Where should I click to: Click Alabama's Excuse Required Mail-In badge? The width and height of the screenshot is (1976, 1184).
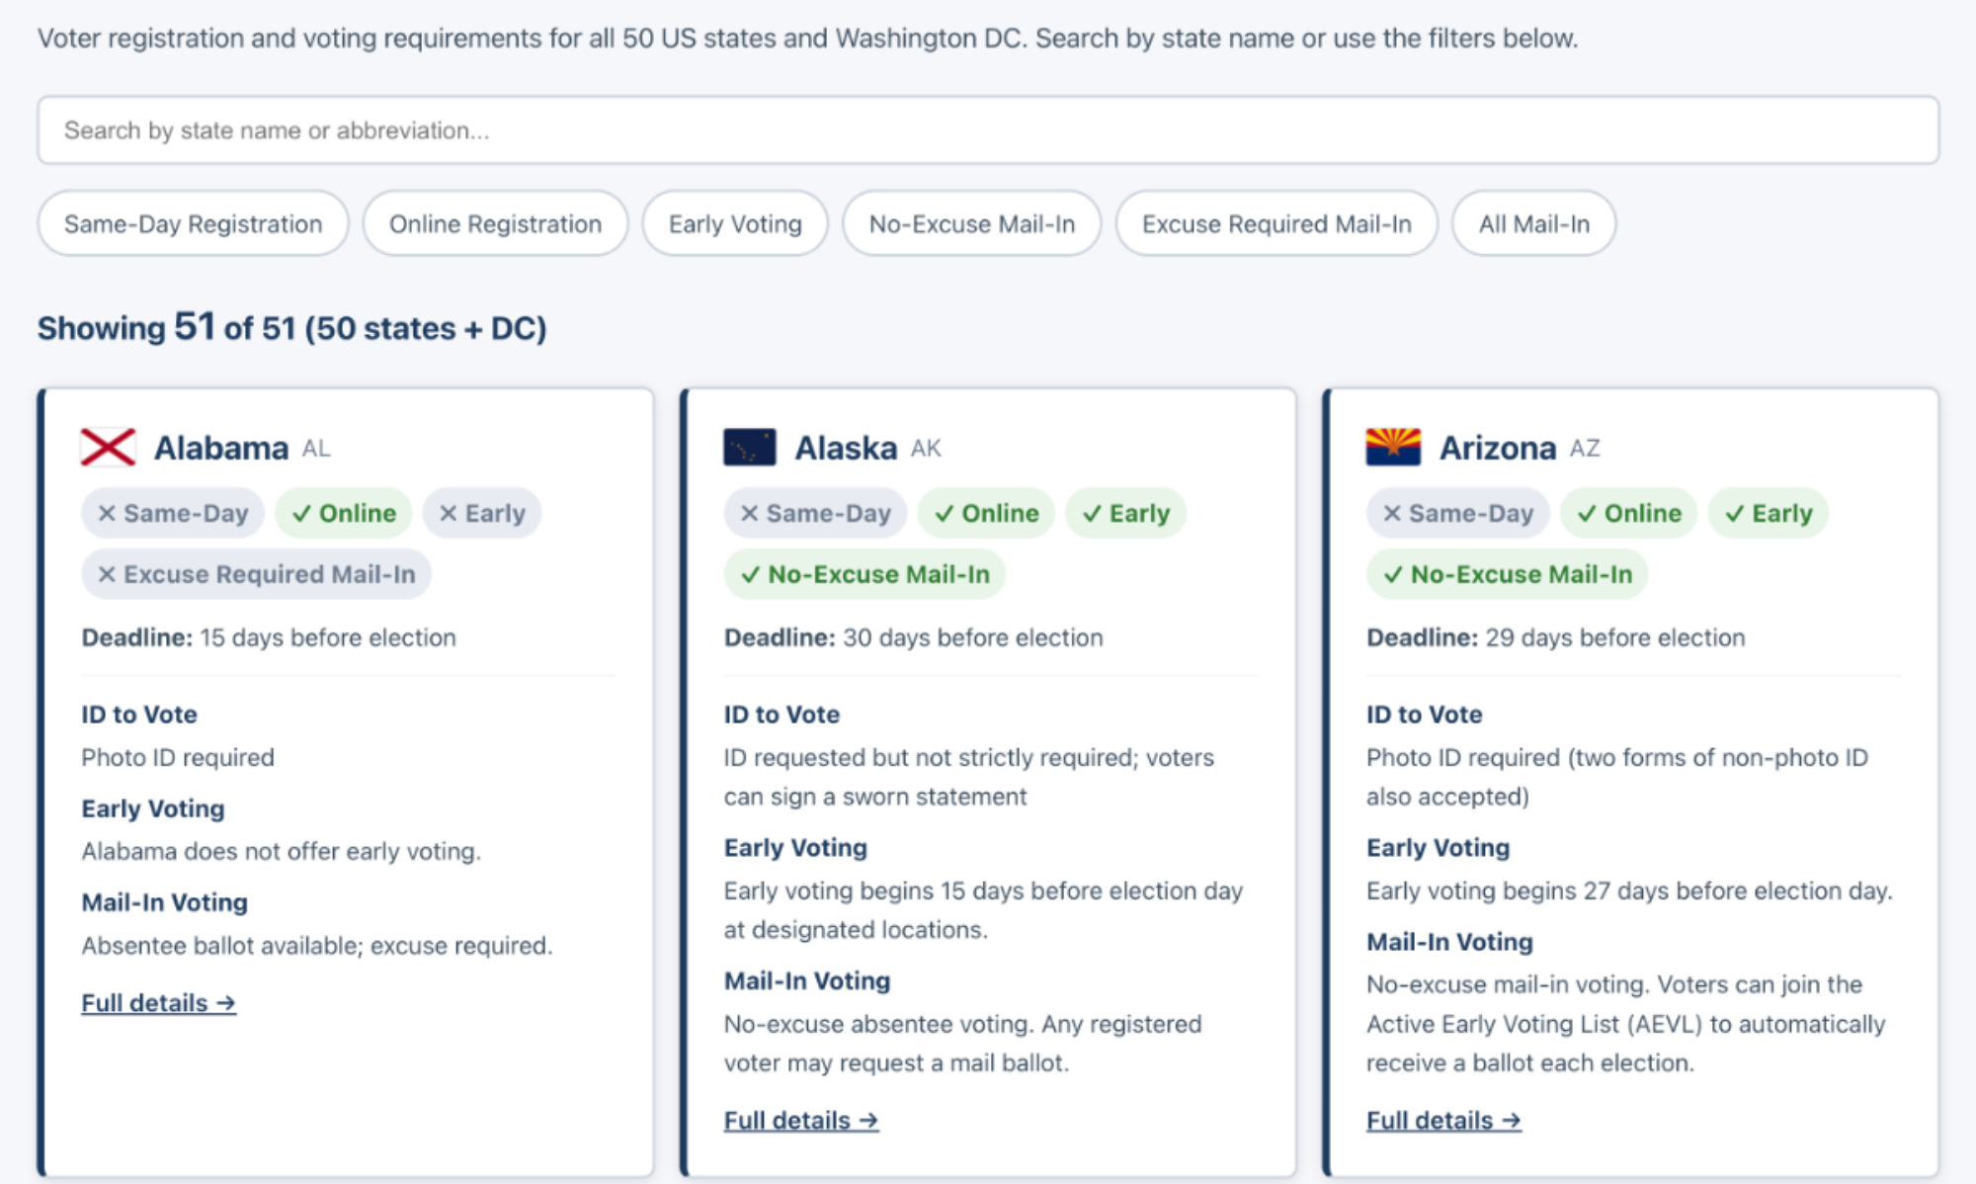256,574
